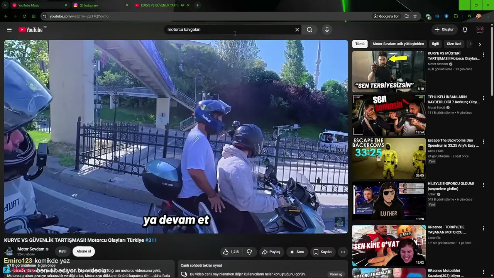The image size is (494, 278).
Task: Like the video (1,2 B)
Action: pos(230,252)
